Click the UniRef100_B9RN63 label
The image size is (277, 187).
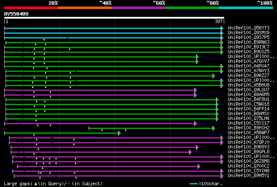click(248, 42)
